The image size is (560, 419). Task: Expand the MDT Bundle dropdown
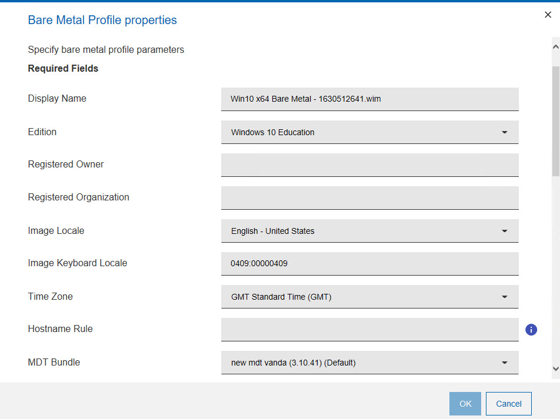369,363
